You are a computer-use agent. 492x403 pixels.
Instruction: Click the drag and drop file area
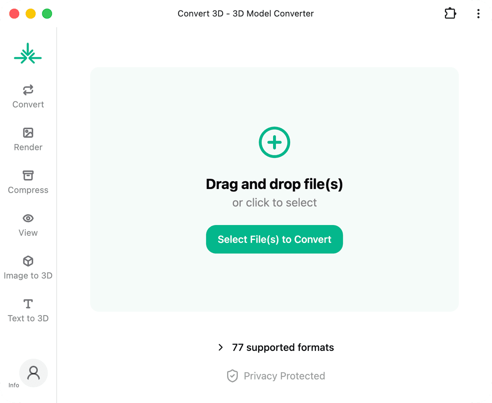274,189
